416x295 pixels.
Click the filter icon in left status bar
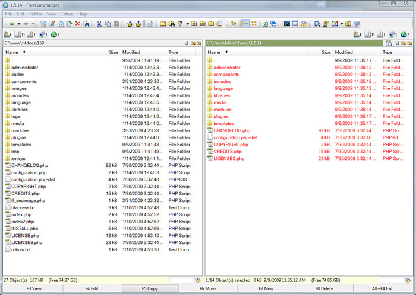pos(197,280)
